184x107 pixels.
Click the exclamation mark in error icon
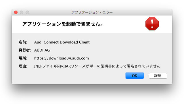point(152,24)
